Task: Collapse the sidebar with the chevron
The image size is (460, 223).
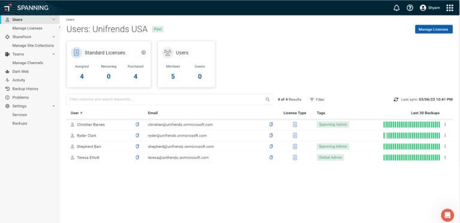Action: (59, 28)
